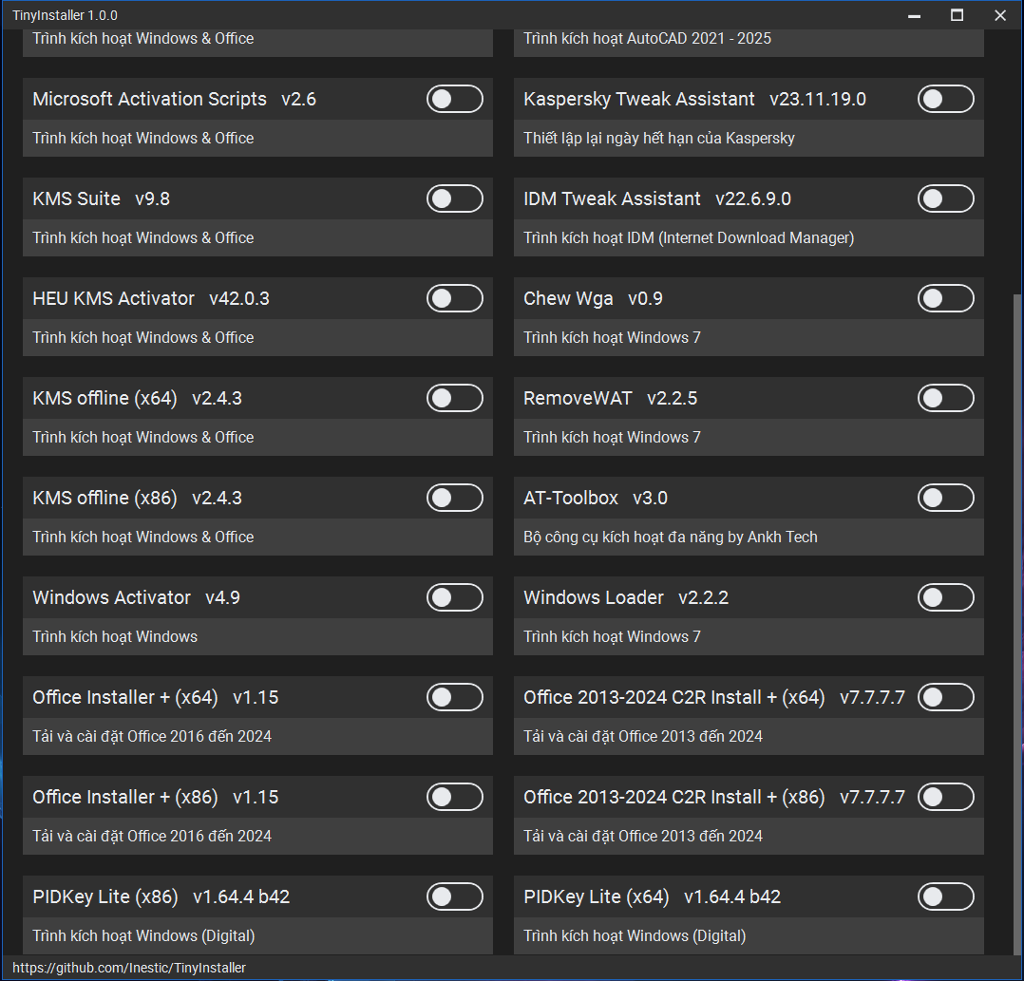Enable Office 2013-2024 C2R Install + (x86) toggle
Viewport: 1024px width, 981px height.
pyautogui.click(x=946, y=797)
